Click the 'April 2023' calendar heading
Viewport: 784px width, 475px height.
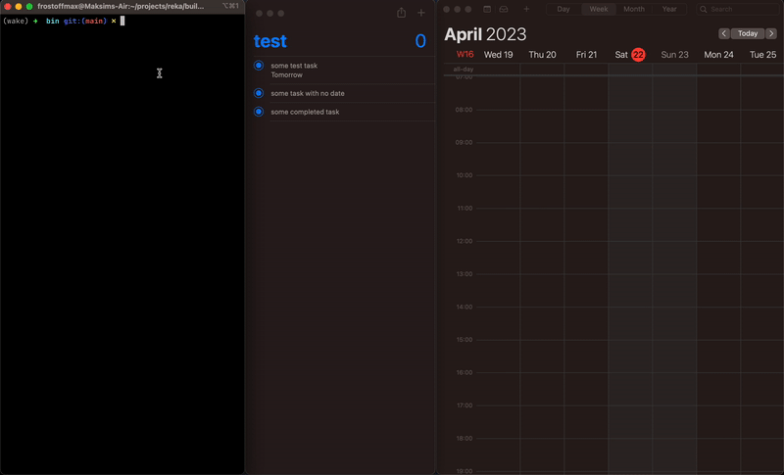[485, 34]
